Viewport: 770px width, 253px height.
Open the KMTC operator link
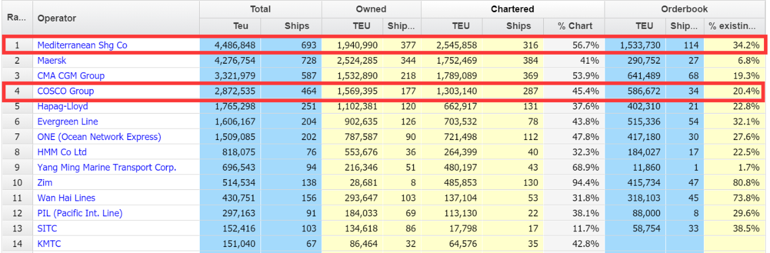49,244
